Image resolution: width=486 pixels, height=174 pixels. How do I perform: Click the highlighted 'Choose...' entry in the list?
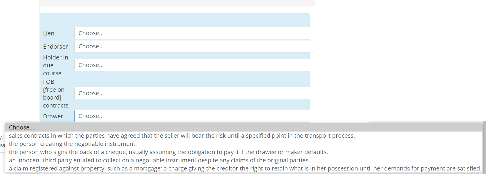(x=21, y=127)
